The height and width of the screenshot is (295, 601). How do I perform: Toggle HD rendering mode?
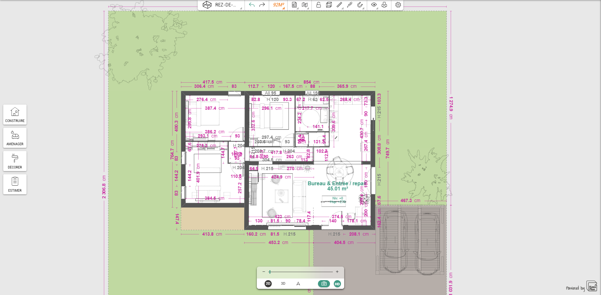point(337,284)
